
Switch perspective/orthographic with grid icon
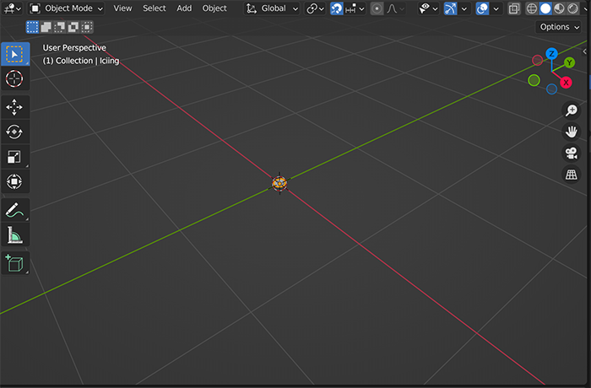click(x=571, y=175)
